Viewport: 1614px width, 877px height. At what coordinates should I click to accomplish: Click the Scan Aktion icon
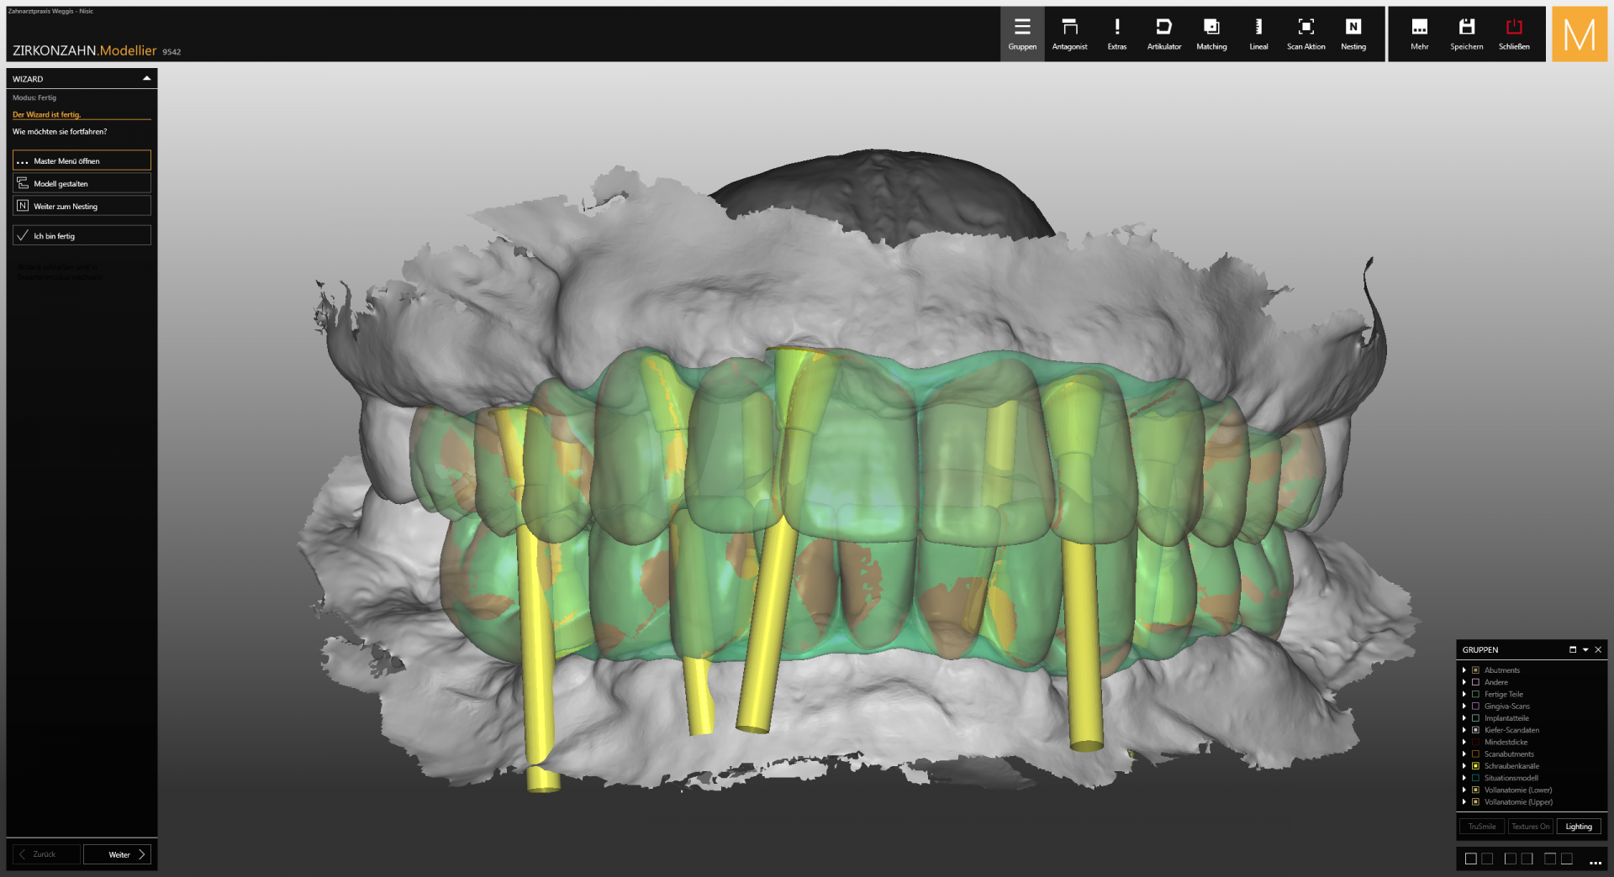point(1305,34)
